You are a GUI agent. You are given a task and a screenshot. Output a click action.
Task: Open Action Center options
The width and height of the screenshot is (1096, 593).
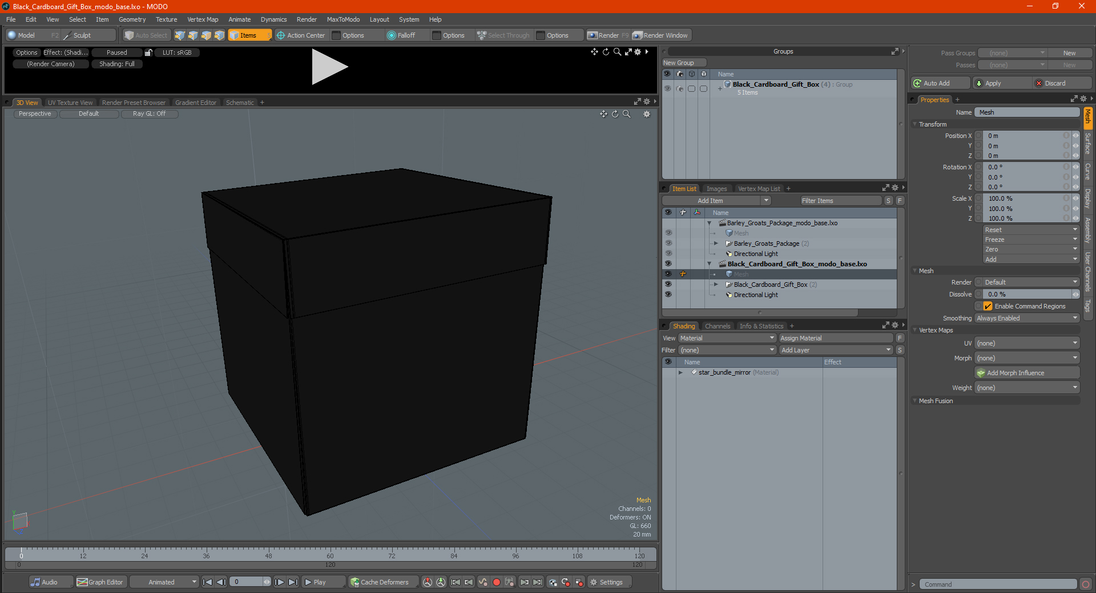[x=301, y=35]
